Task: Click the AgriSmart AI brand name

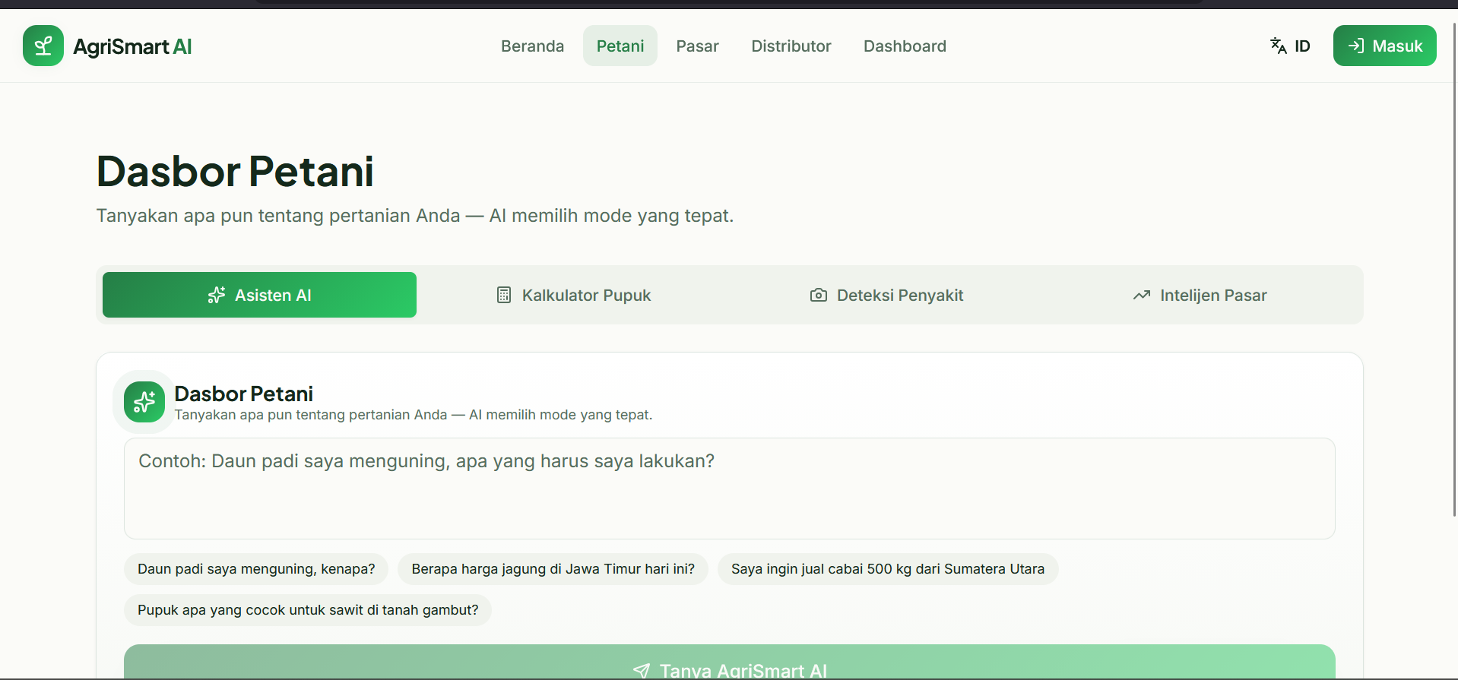Action: click(x=132, y=46)
